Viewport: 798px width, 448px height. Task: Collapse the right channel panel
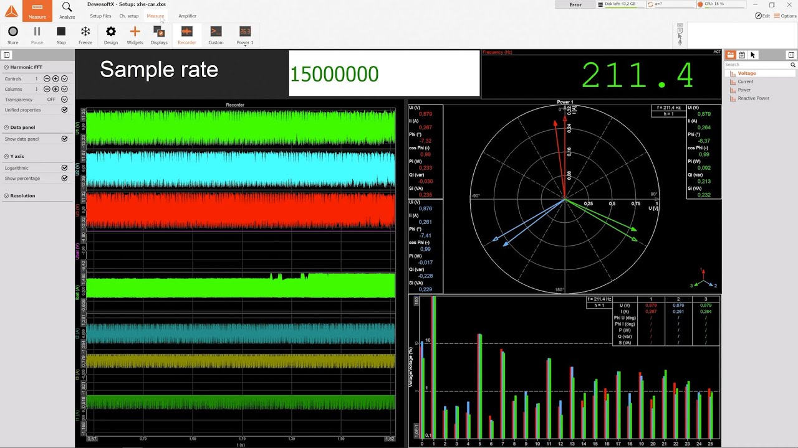792,55
